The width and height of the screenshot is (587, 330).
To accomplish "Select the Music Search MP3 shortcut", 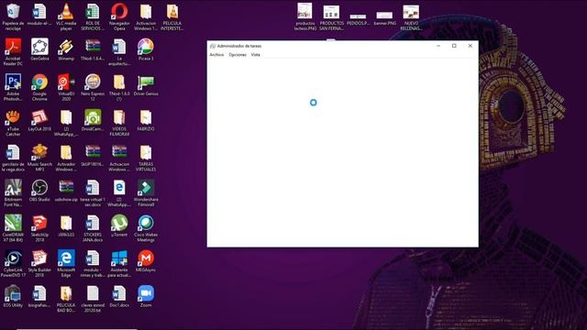I will click(39, 158).
